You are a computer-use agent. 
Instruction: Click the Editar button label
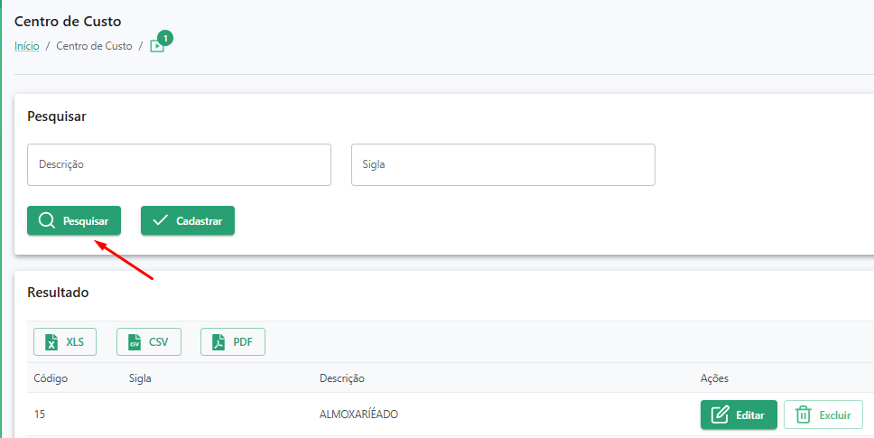click(749, 415)
